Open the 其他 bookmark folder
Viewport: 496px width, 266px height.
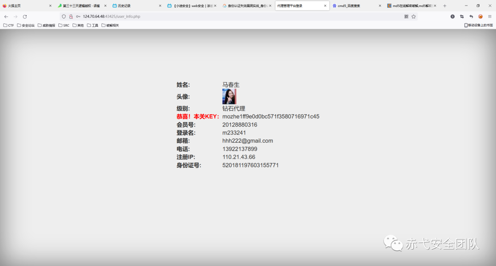point(78,25)
